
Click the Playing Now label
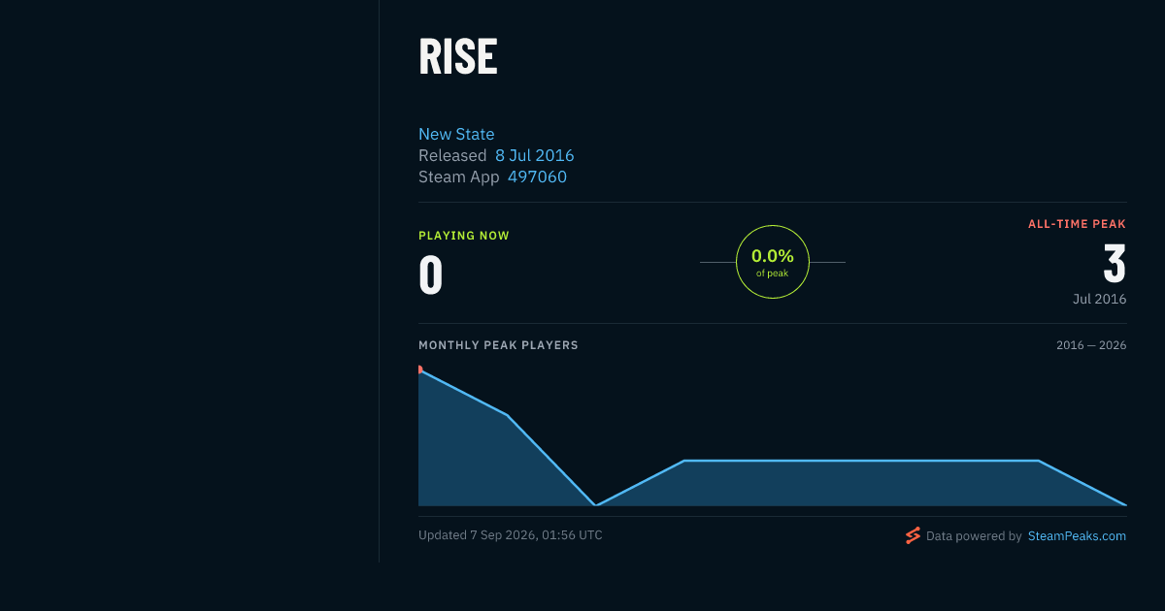tap(464, 236)
